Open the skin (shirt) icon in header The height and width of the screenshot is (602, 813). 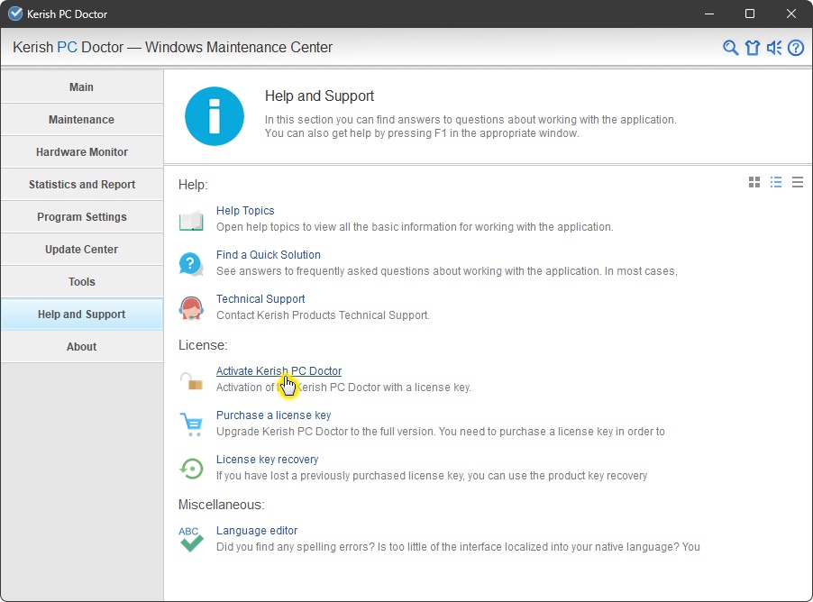tap(753, 48)
